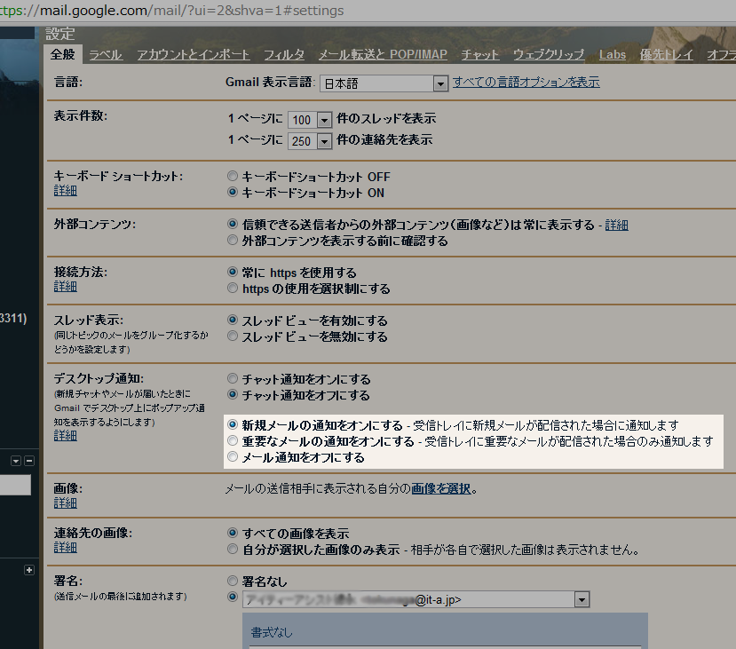Click 詳細 link under デスクトップ通知
This screenshot has width=736, height=649.
pos(65,436)
